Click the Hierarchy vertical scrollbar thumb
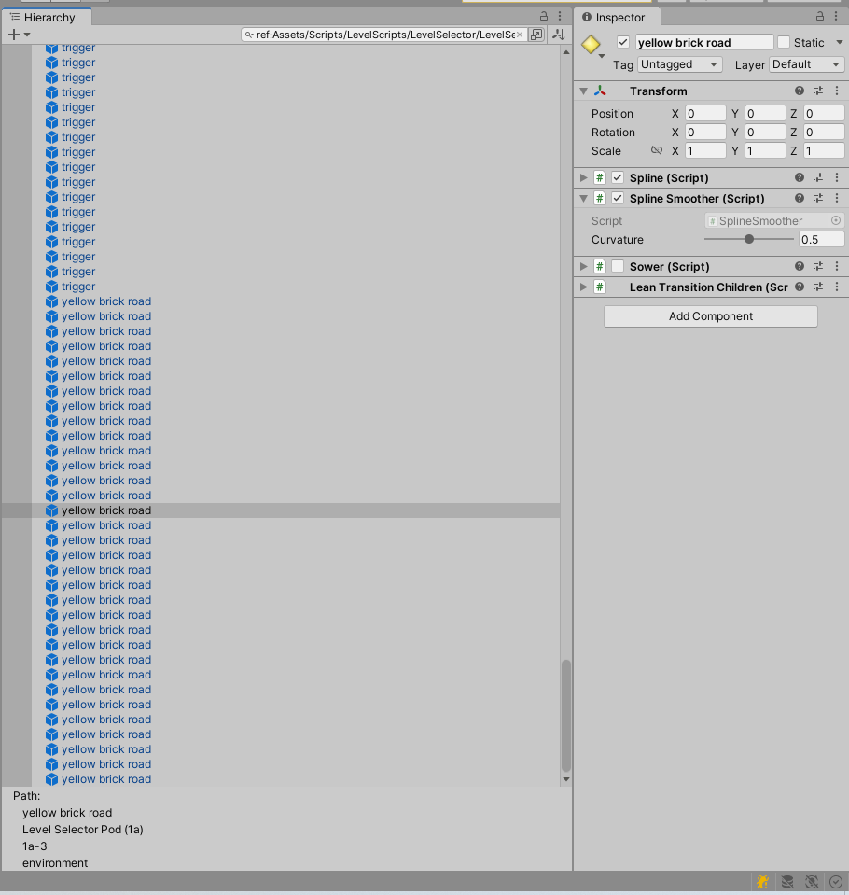 coord(566,716)
